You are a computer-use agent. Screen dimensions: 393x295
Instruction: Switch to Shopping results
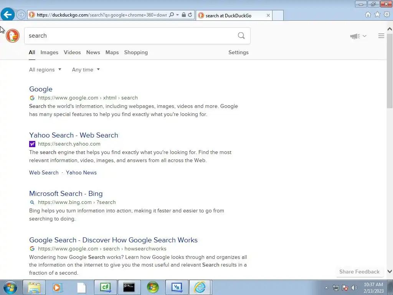136,52
